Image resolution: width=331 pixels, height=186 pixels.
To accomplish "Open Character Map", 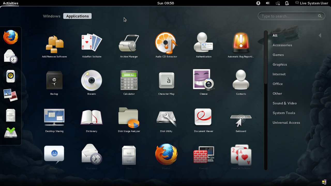I will point(166,80).
